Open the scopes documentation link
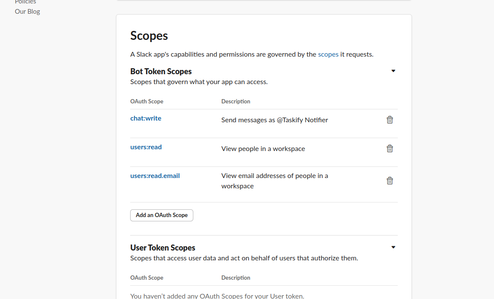 tap(328, 54)
